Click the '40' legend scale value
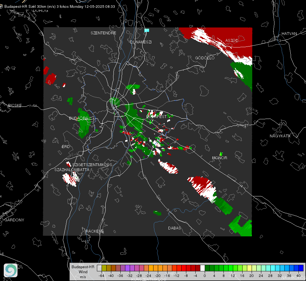306x281 pixels. [298, 276]
